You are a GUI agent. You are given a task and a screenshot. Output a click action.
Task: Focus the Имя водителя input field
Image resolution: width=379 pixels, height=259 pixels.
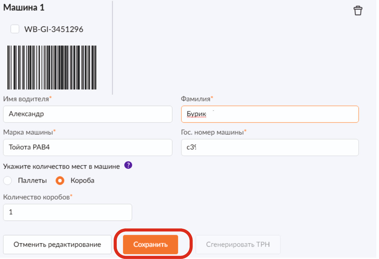87,114
